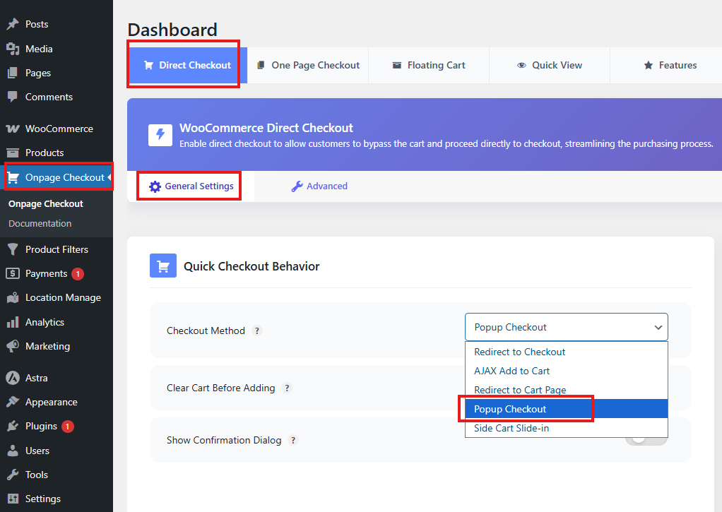Image resolution: width=722 pixels, height=512 pixels.
Task: Click the Tools wrench icon in sidebar
Action: pyautogui.click(x=13, y=475)
